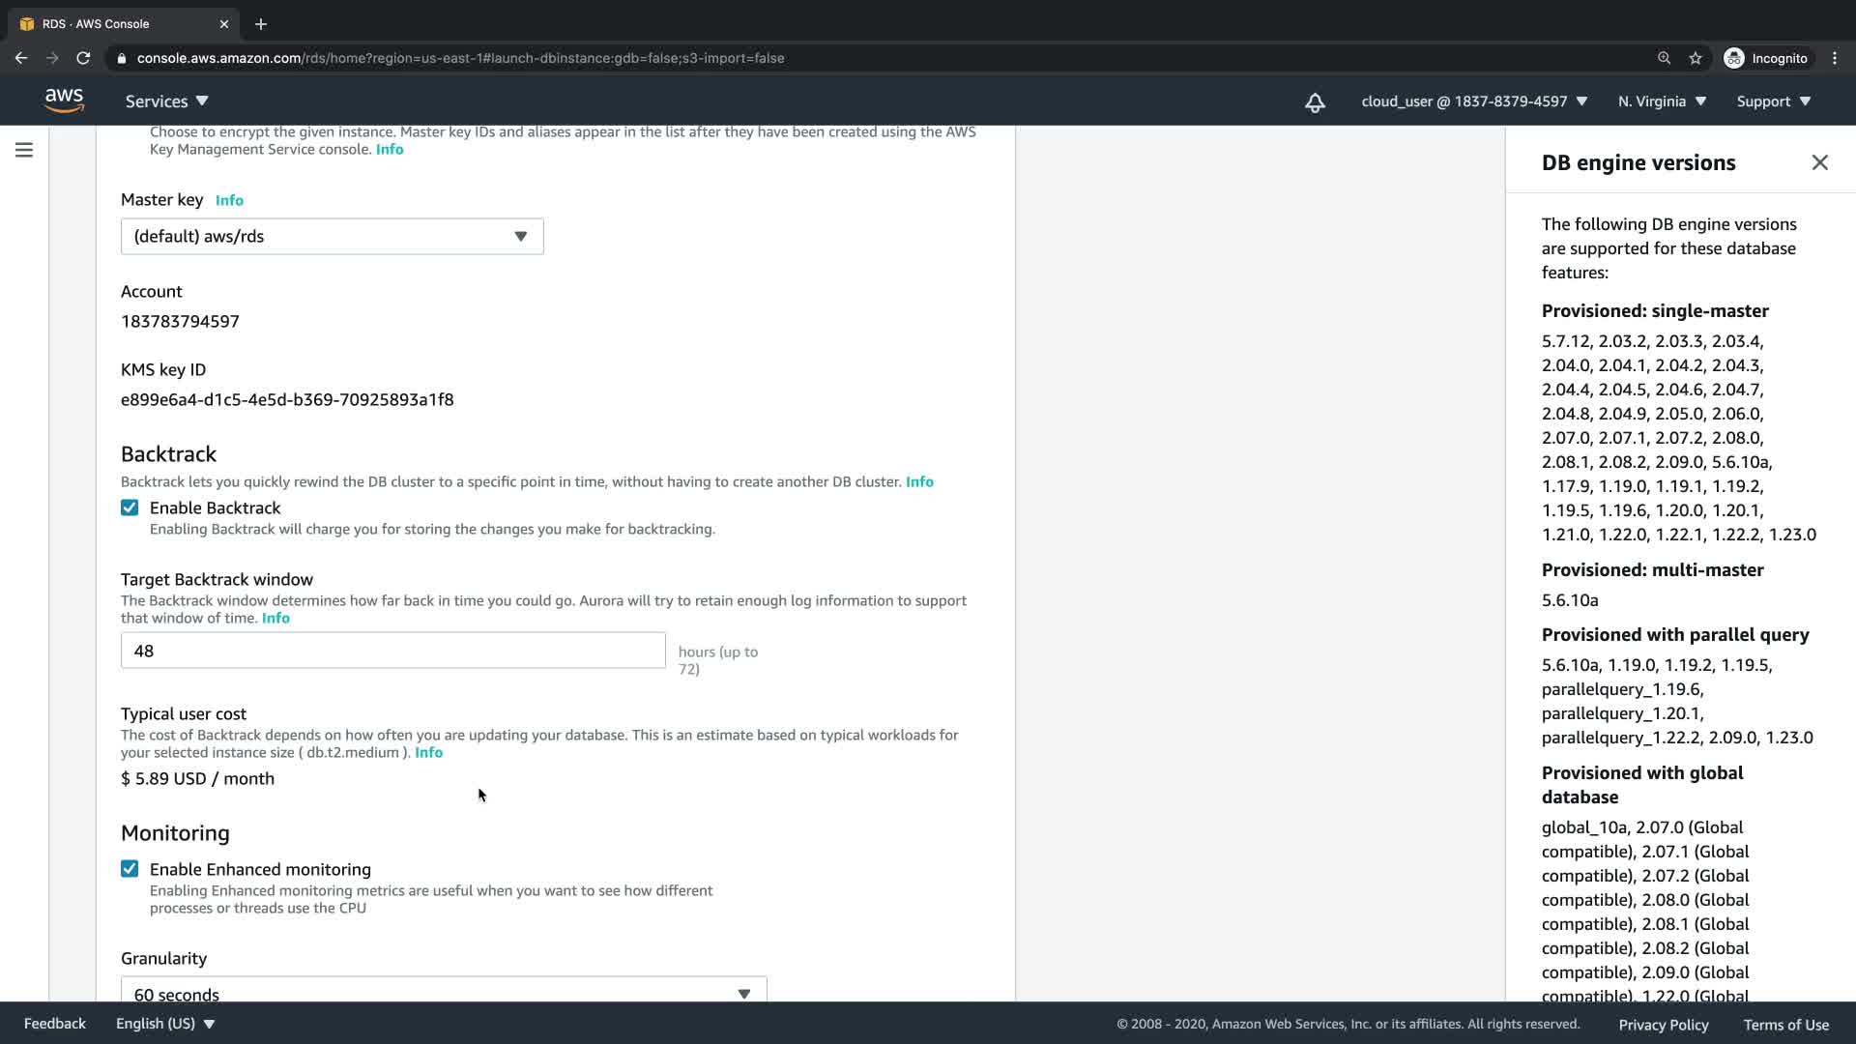Open the Granularity 60 seconds dropdown

coord(443,993)
